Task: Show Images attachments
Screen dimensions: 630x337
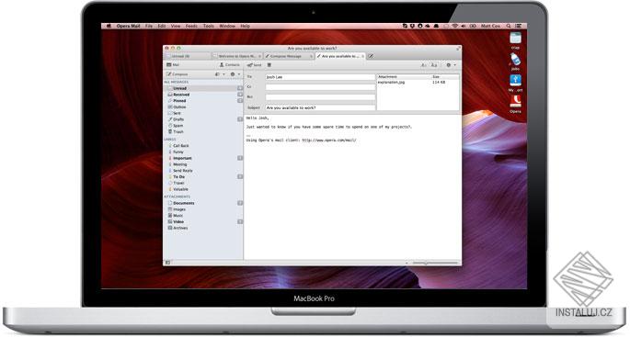Action: [x=203, y=209]
